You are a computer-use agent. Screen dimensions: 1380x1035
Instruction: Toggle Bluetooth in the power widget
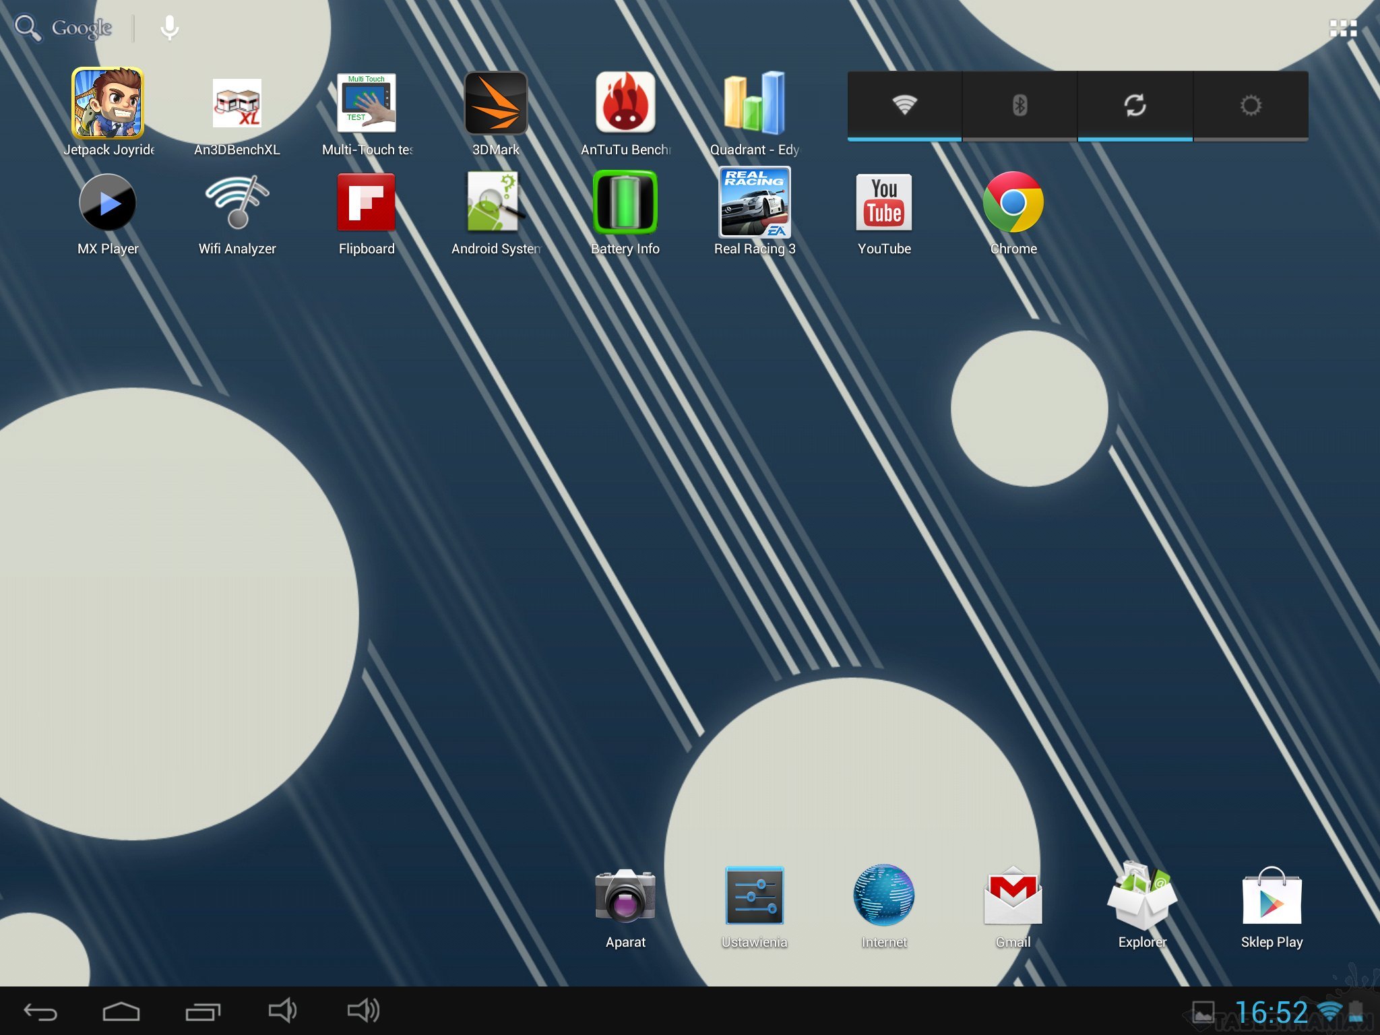[x=1020, y=105]
